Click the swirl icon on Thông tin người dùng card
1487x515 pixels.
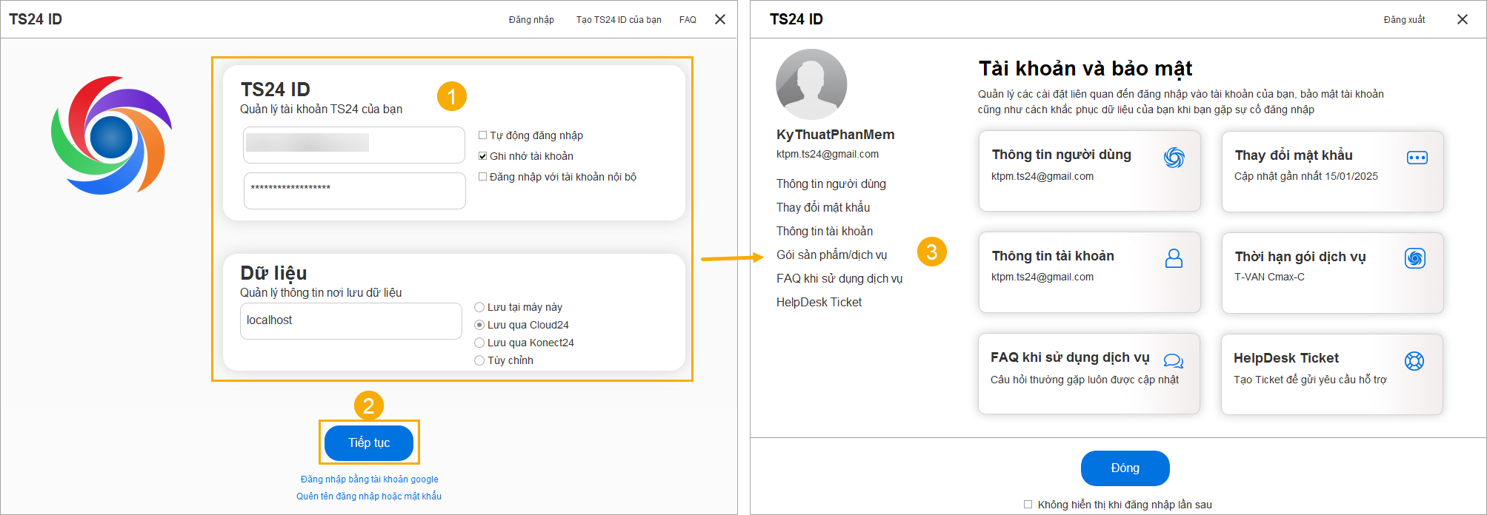[1174, 157]
